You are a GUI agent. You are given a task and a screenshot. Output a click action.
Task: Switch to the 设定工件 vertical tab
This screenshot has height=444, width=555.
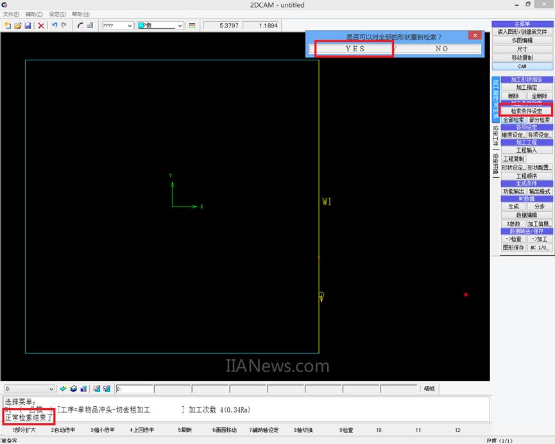pos(495,136)
